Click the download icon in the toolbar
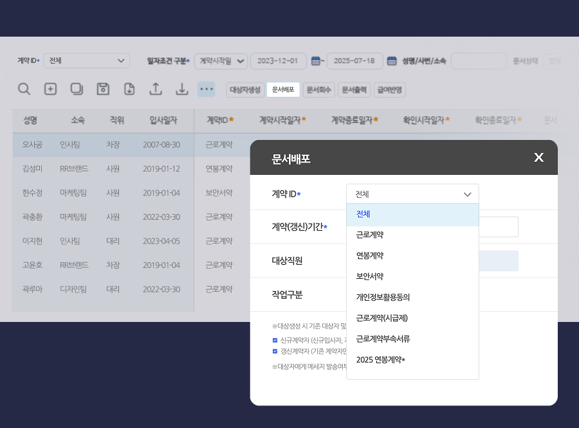The image size is (579, 428). (x=182, y=89)
